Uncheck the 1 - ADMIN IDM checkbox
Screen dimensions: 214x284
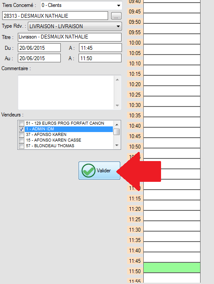click(22, 129)
